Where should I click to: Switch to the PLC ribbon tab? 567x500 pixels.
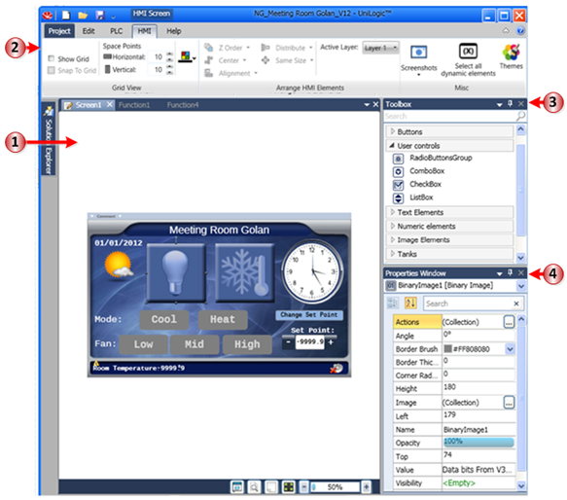pos(116,31)
